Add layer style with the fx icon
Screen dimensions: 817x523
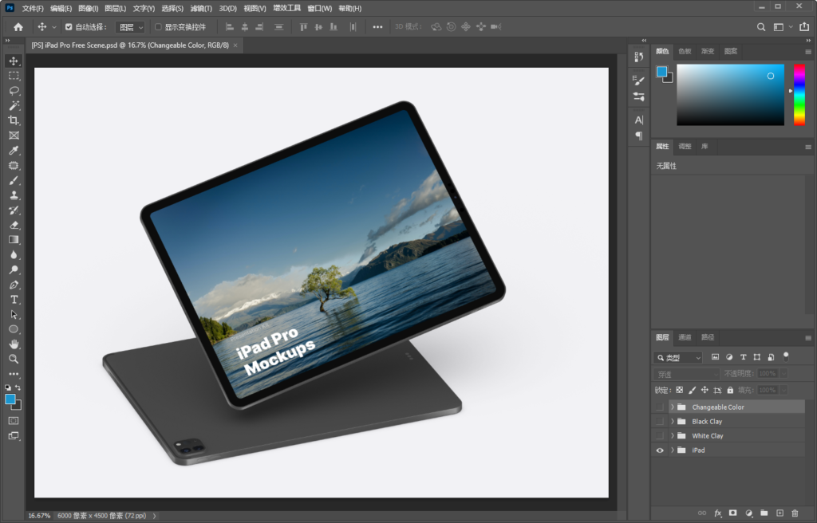click(x=717, y=513)
